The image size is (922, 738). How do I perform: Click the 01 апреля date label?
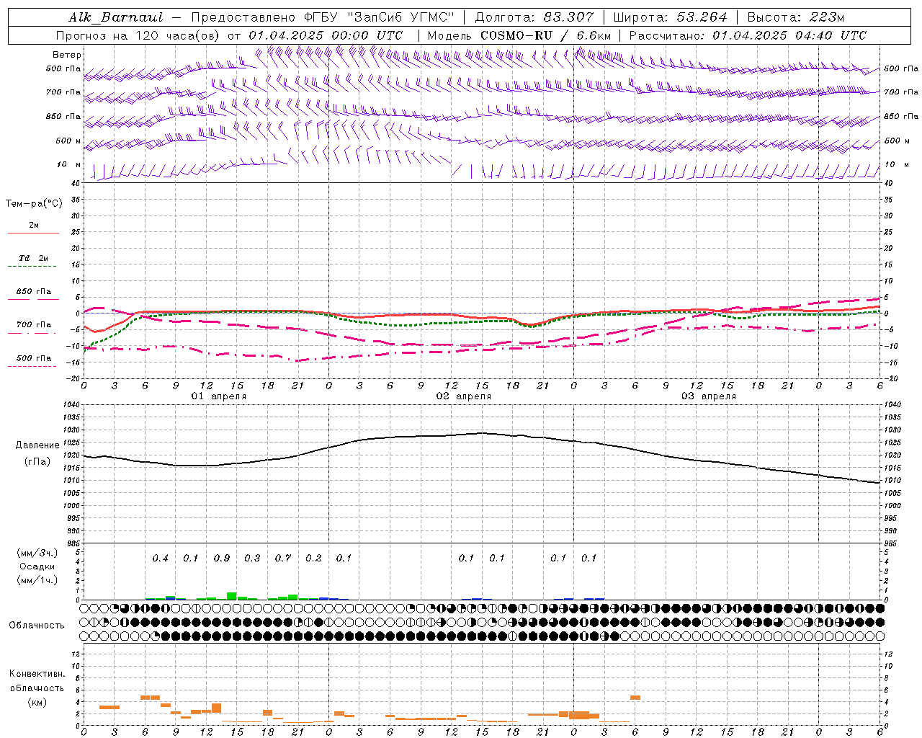(219, 396)
